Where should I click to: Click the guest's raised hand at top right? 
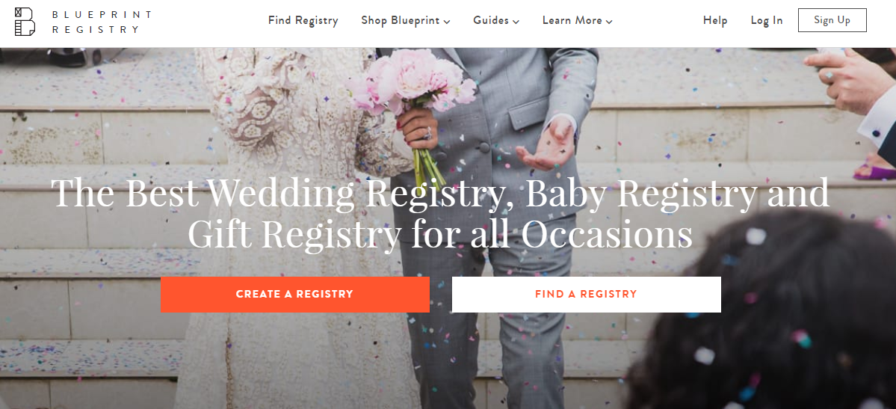click(847, 80)
